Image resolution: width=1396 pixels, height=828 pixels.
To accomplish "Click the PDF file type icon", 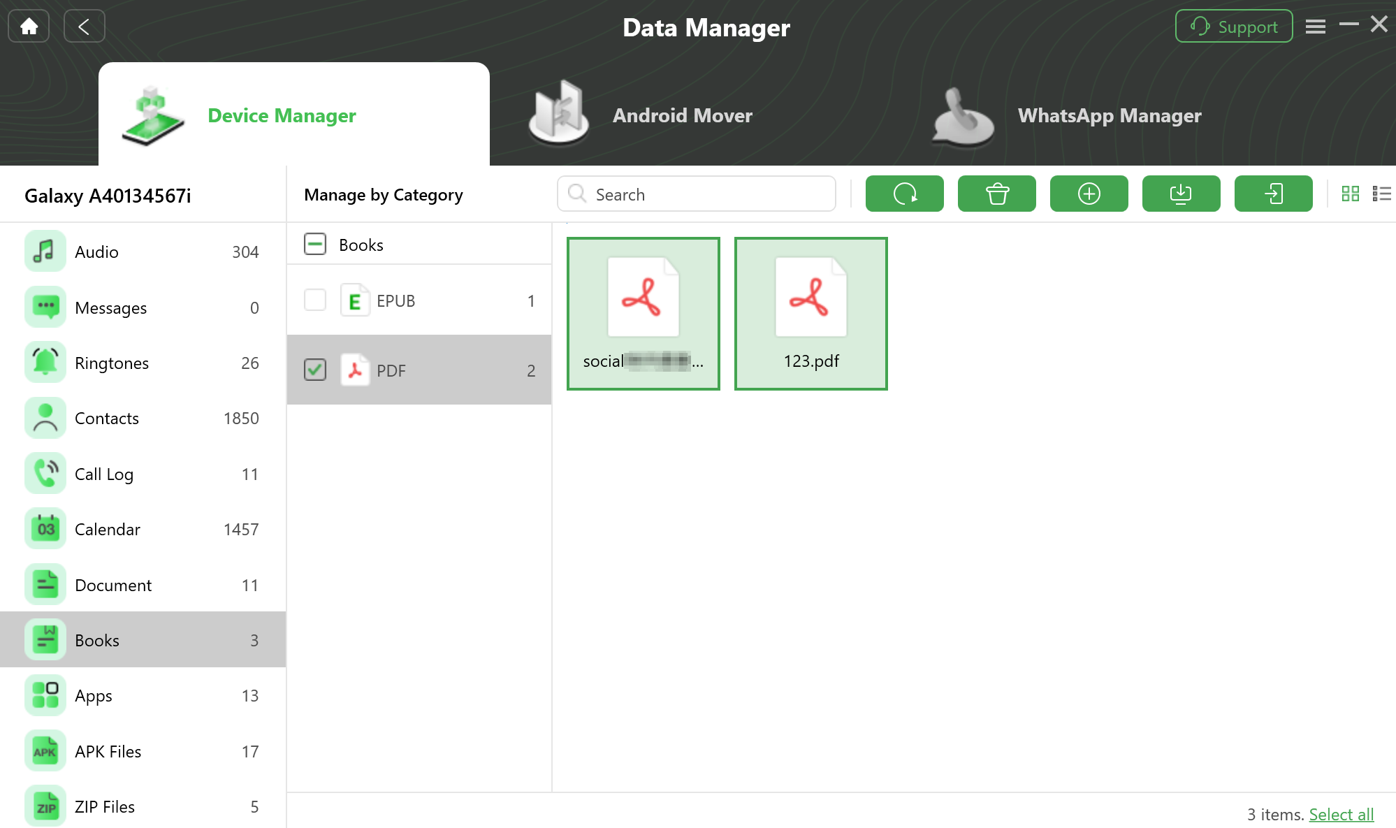I will point(355,370).
